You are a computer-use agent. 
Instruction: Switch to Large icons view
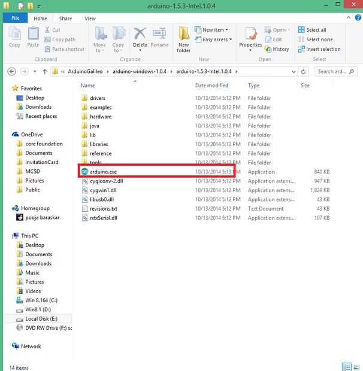coord(356,367)
